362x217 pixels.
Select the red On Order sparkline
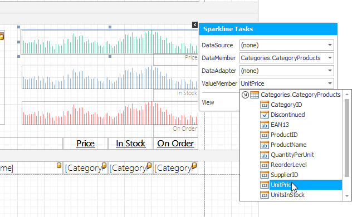(110, 113)
